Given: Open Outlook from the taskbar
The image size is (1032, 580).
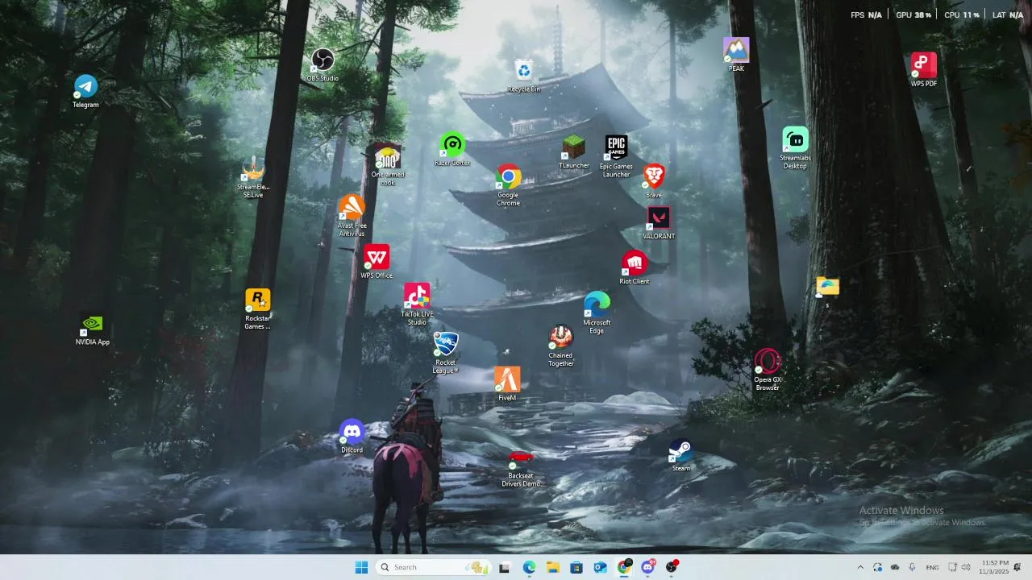Looking at the screenshot, I should (x=600, y=567).
